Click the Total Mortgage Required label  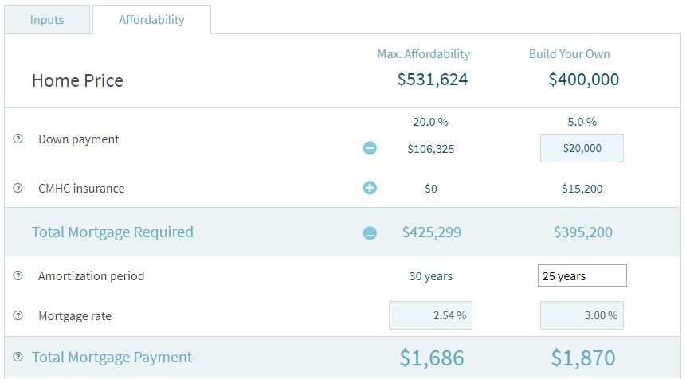click(112, 232)
